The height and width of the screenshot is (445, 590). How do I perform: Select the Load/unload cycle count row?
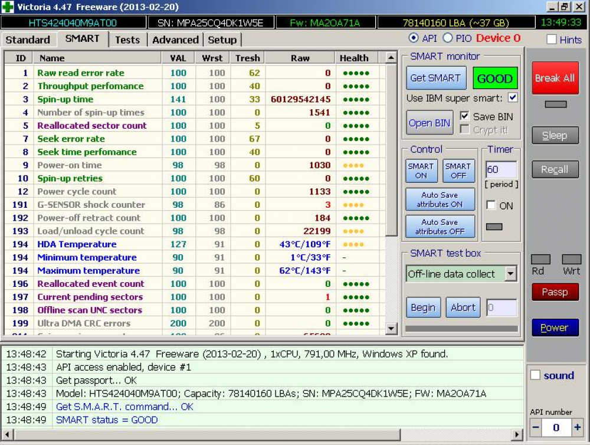tap(195, 231)
